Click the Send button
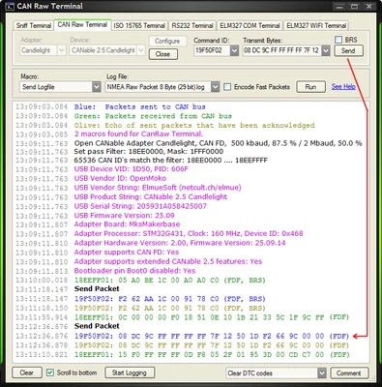Screen dimensions: 382x387 tap(348, 50)
